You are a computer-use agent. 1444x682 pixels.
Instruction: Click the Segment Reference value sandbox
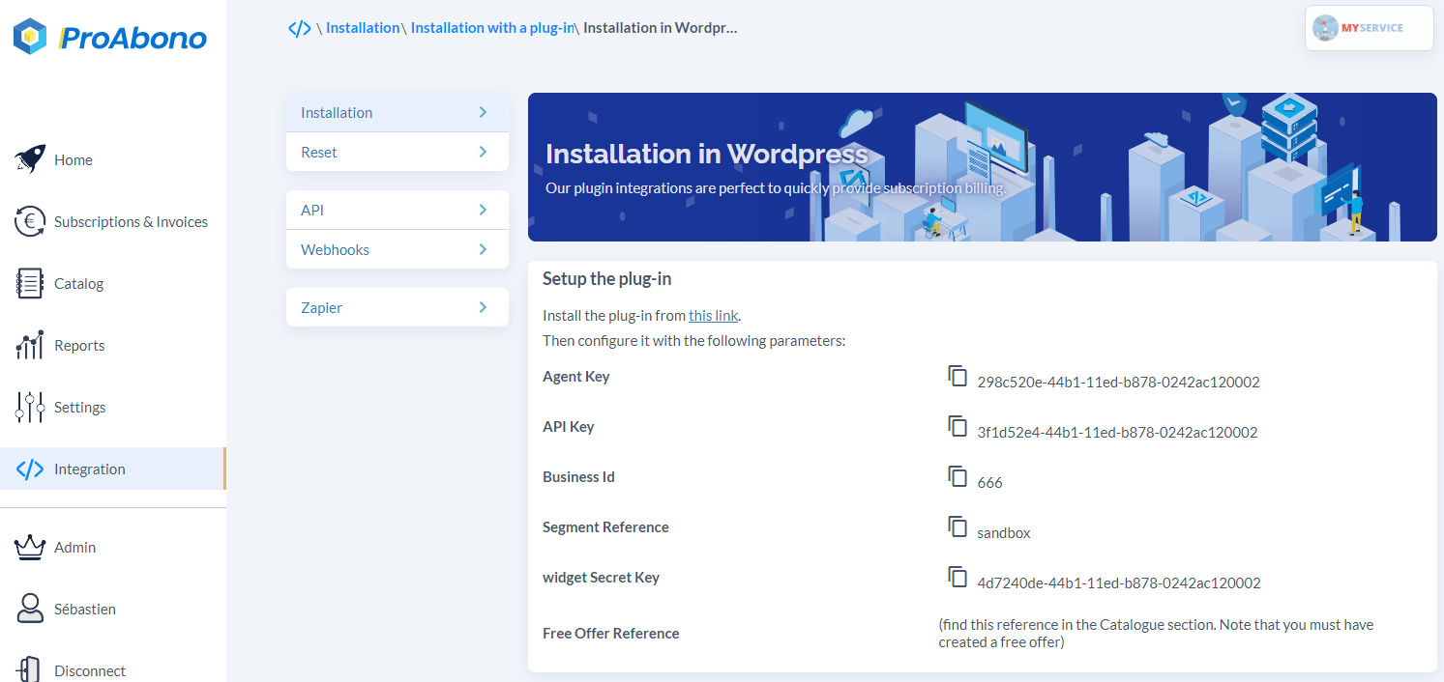point(1004,532)
